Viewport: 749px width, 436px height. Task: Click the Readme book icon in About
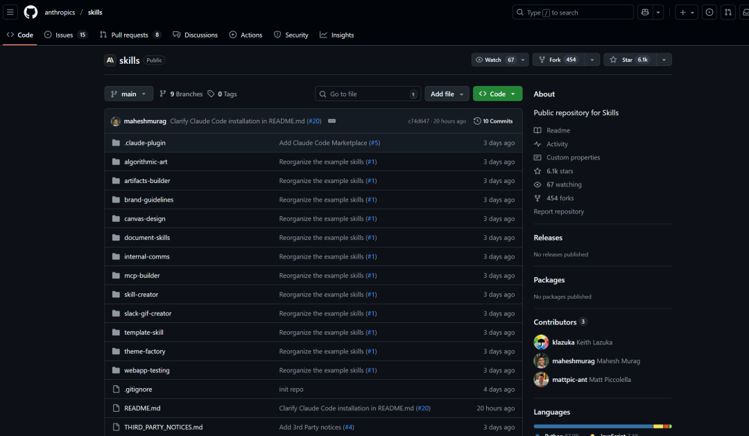point(537,130)
